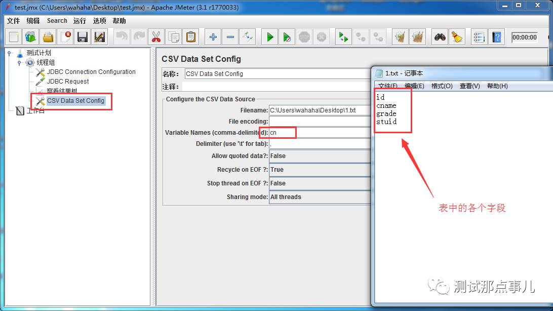This screenshot has height=311, width=553.
Task: Click the grey Stop icon
Action: coord(304,37)
